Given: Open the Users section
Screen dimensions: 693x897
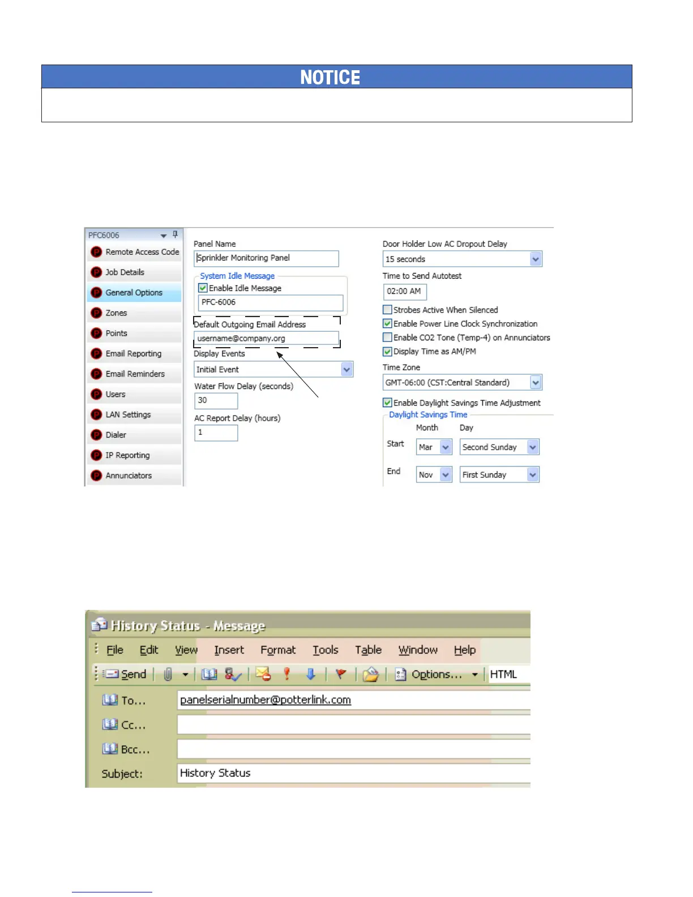Looking at the screenshot, I should 135,395.
